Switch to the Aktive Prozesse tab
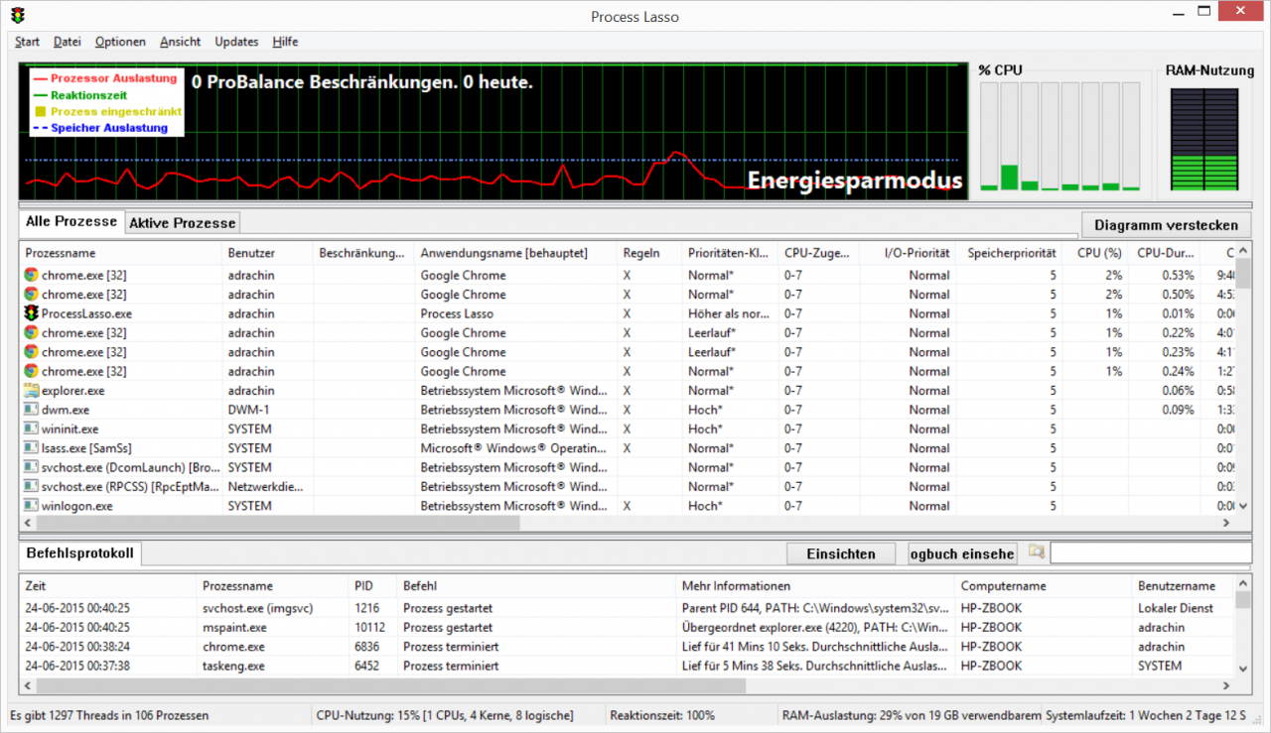Screen dimensions: 1271x733 [183, 223]
